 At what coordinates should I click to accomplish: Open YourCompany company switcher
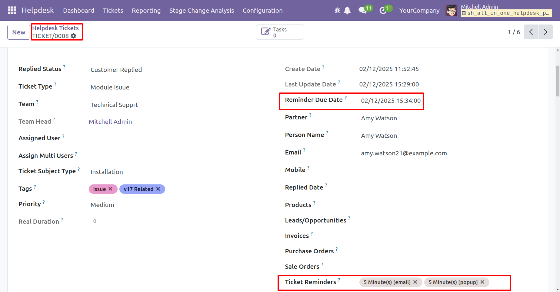419,11
